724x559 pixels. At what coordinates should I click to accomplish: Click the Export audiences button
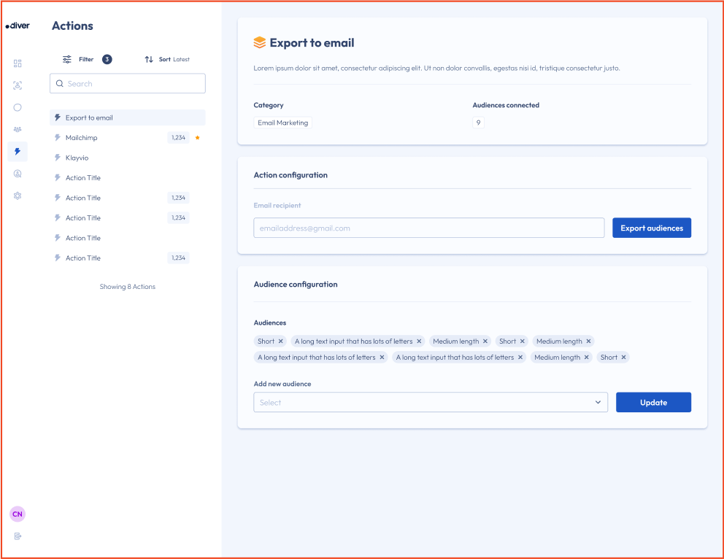pyautogui.click(x=651, y=228)
